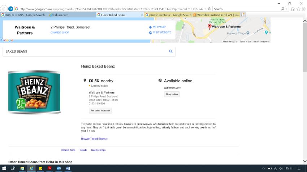Open Task View on the taskbar
This screenshot has width=307, height=172.
pyautogui.click(x=13, y=168)
